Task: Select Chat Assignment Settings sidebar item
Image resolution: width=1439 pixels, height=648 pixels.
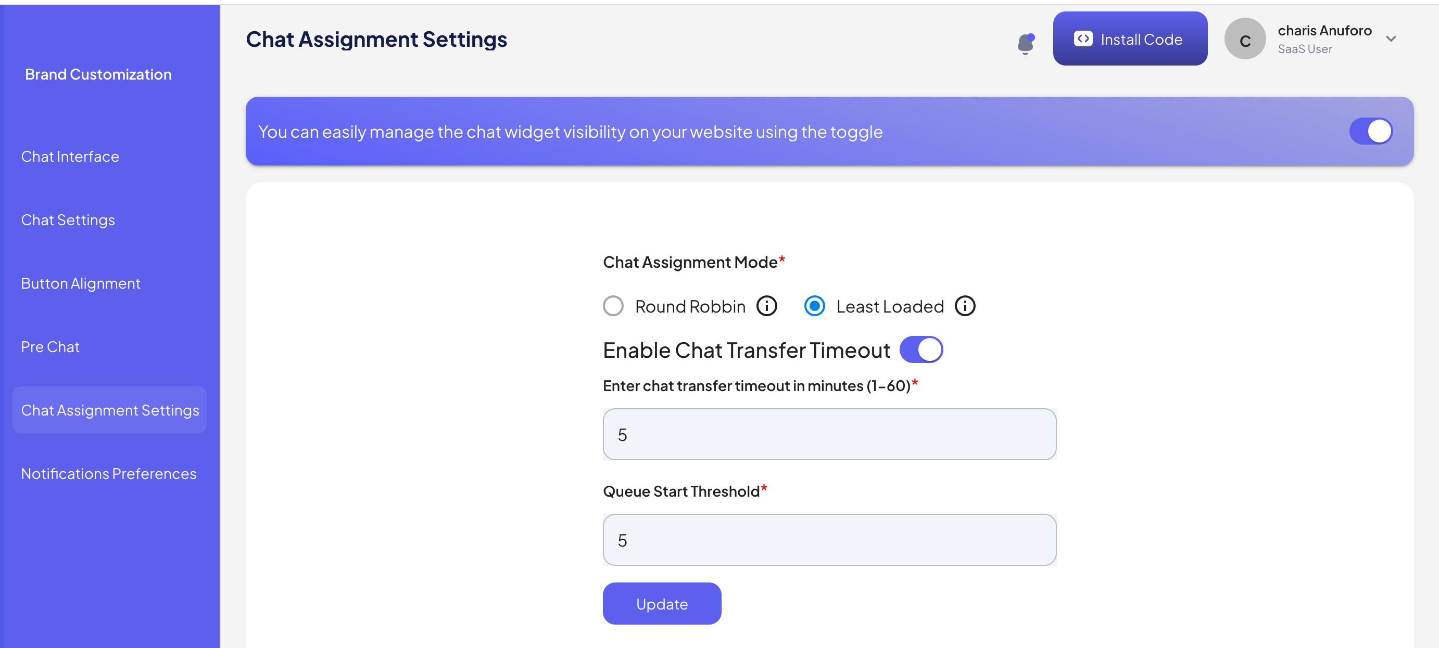Action: click(109, 410)
